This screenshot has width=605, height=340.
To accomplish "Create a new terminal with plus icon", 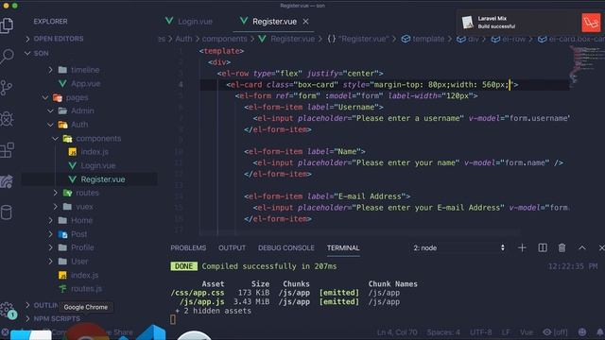I will pos(522,247).
